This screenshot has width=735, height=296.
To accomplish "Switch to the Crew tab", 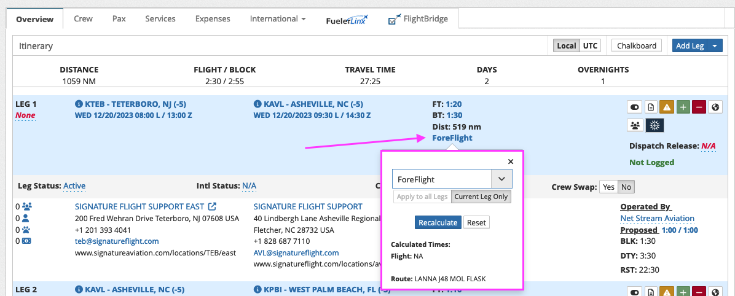I will pos(84,19).
